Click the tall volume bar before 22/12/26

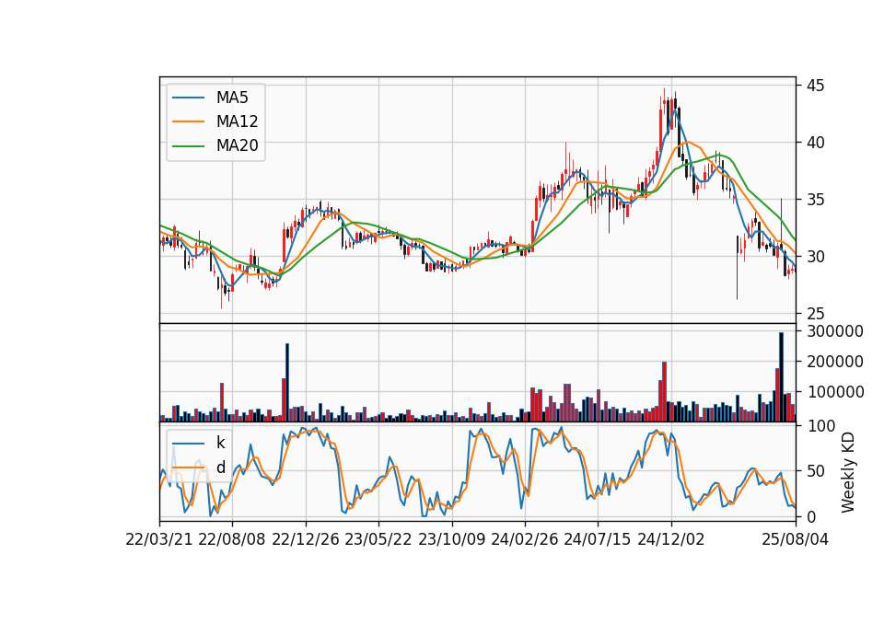coord(287,383)
